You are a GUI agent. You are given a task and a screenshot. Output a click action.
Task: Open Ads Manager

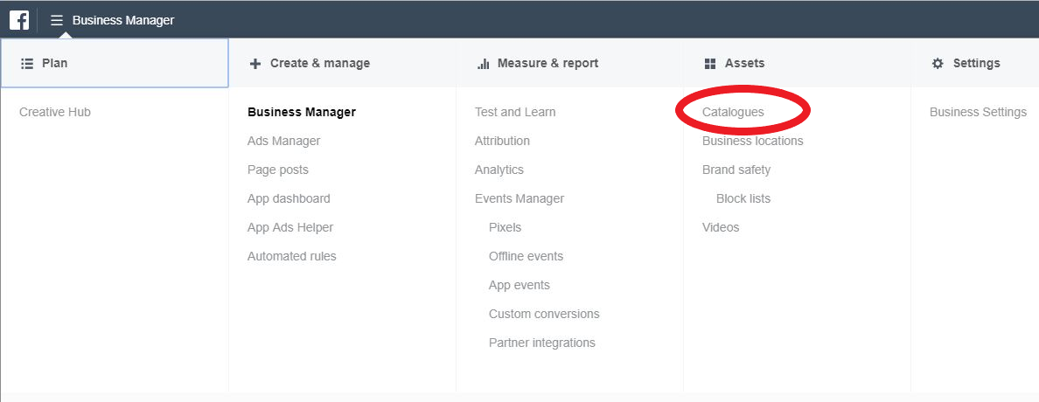(283, 141)
